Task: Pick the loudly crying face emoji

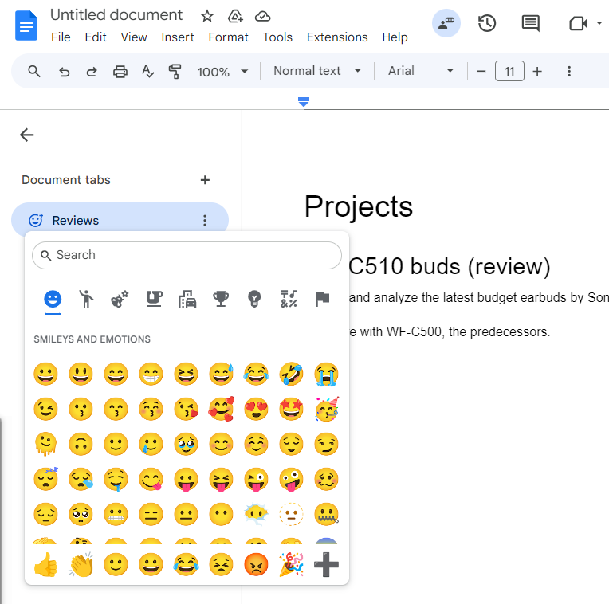Action: (x=326, y=375)
